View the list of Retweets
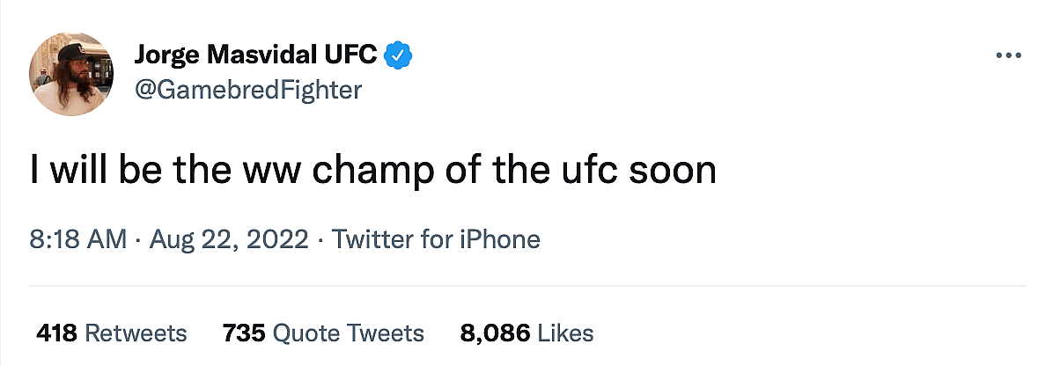Screen dimensions: 1053x366 pos(136,333)
